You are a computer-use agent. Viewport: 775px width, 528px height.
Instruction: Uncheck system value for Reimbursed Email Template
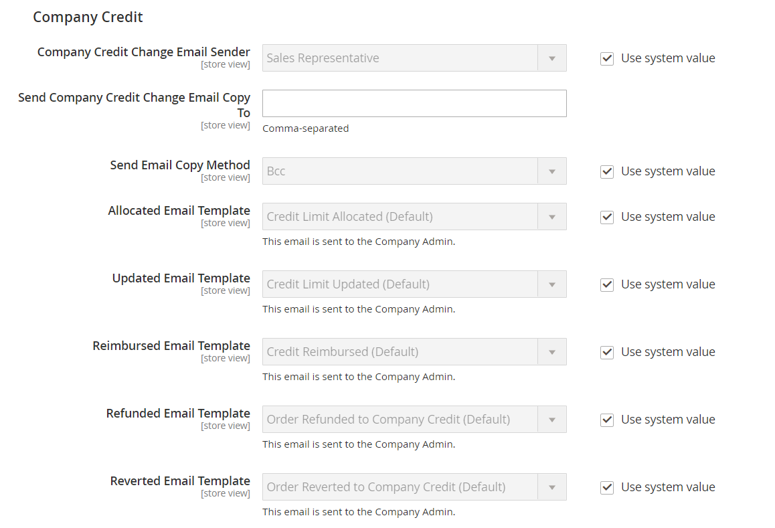tap(607, 352)
